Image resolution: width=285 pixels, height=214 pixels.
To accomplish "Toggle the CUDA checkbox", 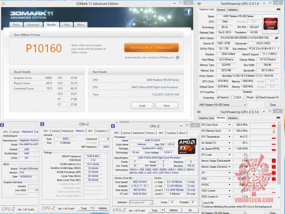I will point(232,97).
